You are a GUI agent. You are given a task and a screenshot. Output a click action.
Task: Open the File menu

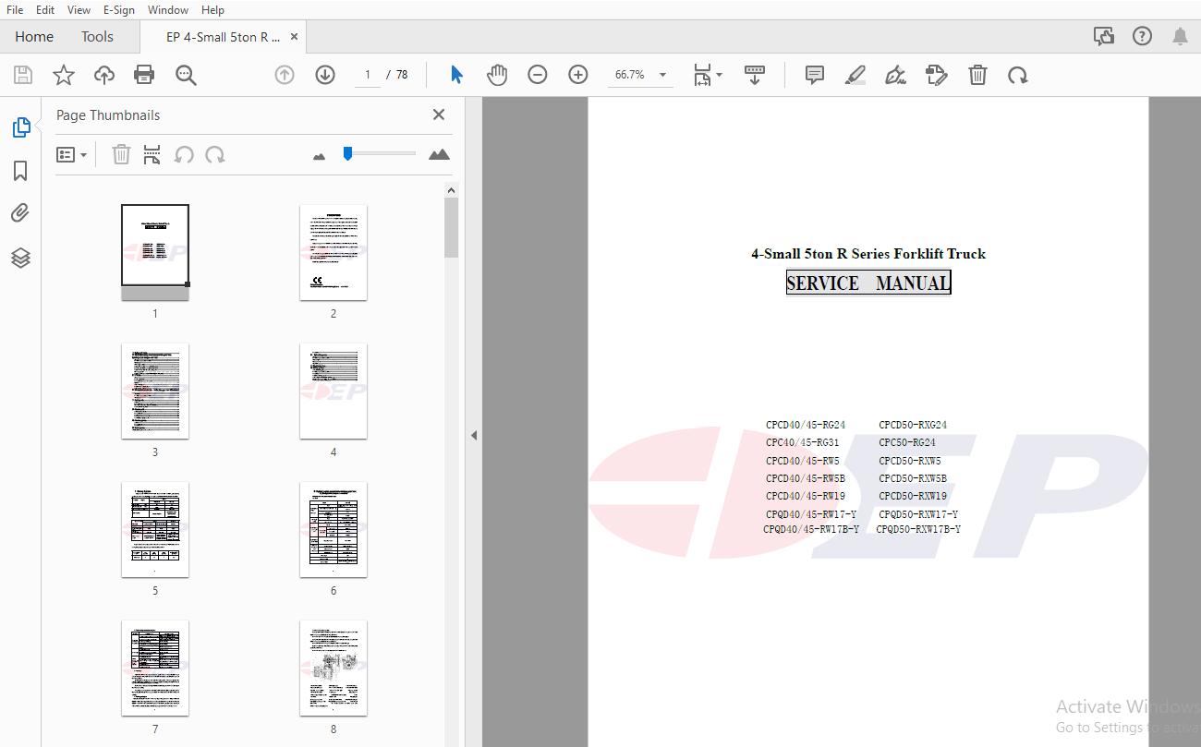coord(15,10)
